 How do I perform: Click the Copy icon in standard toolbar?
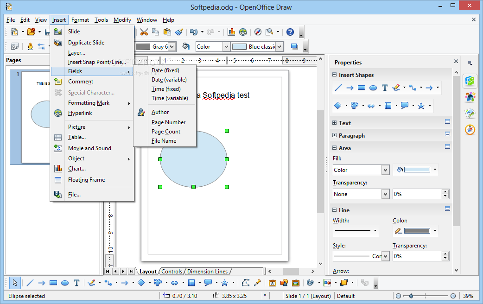coord(156,32)
